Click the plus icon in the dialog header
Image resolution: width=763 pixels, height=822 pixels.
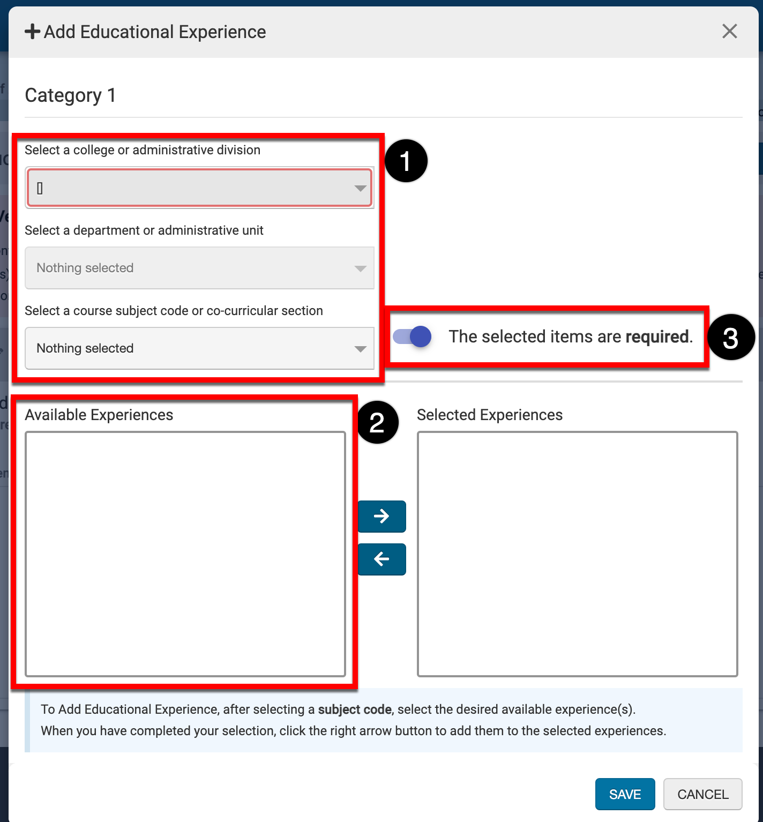32,32
